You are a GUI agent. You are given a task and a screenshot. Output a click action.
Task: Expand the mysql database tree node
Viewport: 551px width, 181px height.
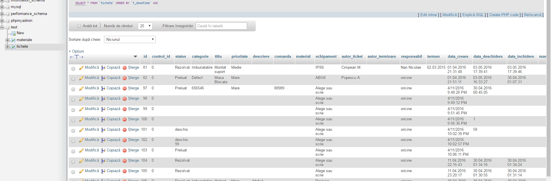tap(2, 7)
